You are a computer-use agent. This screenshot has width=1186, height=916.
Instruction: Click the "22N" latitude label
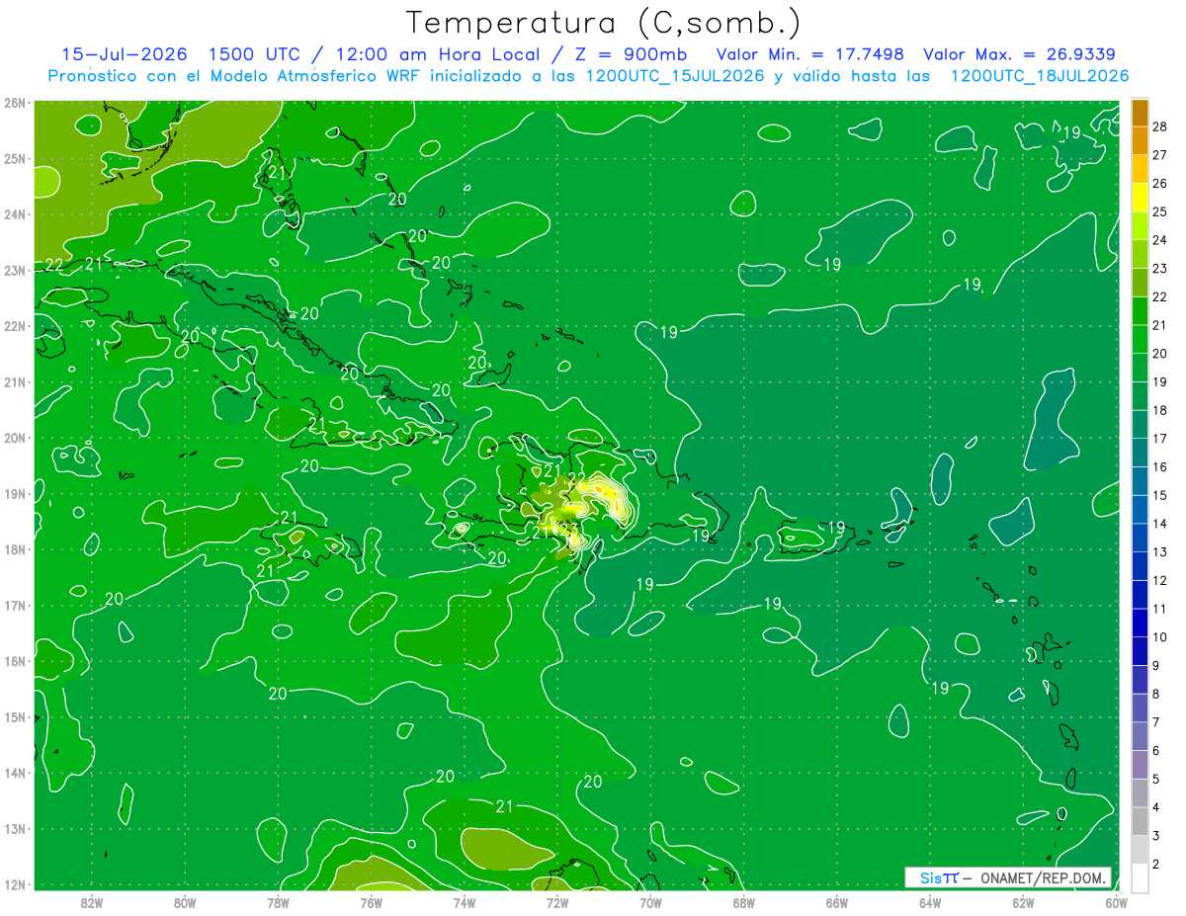(x=15, y=326)
